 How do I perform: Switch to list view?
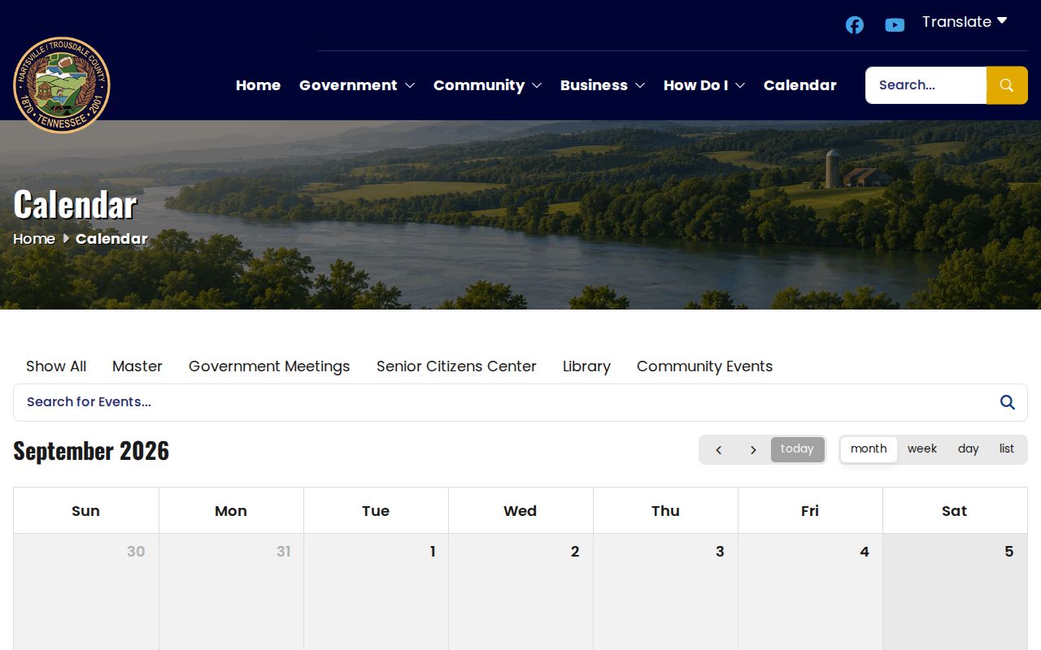tap(1007, 449)
